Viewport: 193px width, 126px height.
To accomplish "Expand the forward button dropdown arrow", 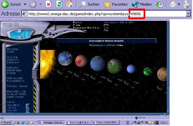I will [40, 4].
